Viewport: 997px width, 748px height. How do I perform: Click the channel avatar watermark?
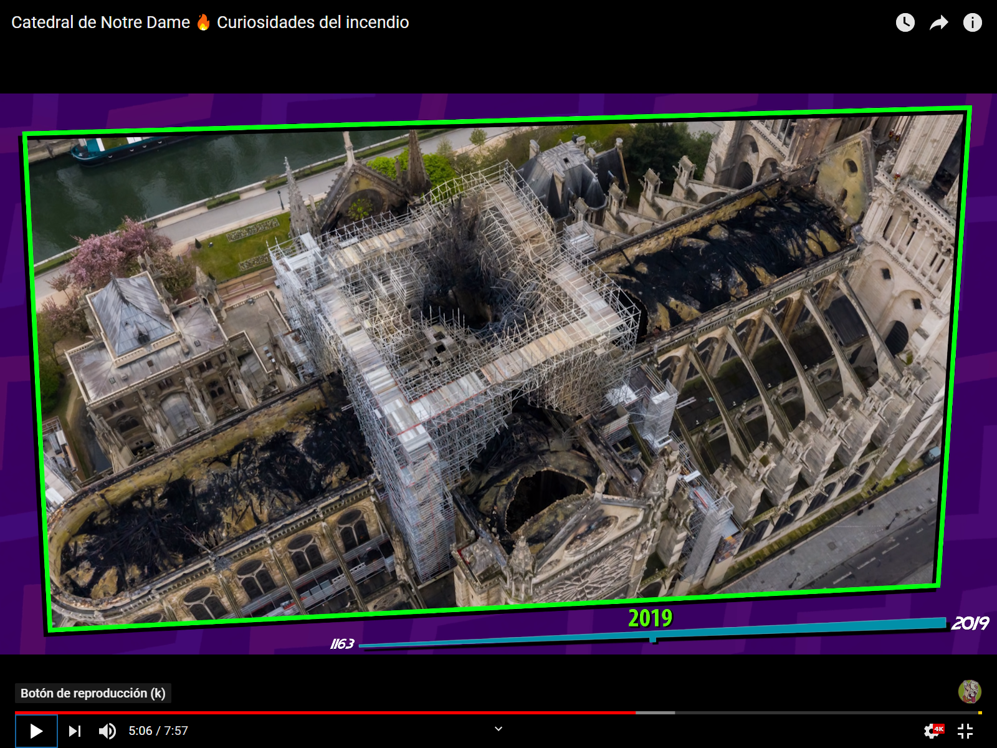(x=969, y=691)
